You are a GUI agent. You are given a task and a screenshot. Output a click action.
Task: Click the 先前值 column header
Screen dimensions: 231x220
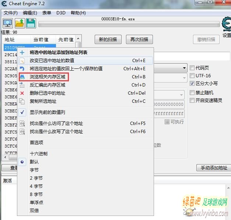tap(66, 40)
